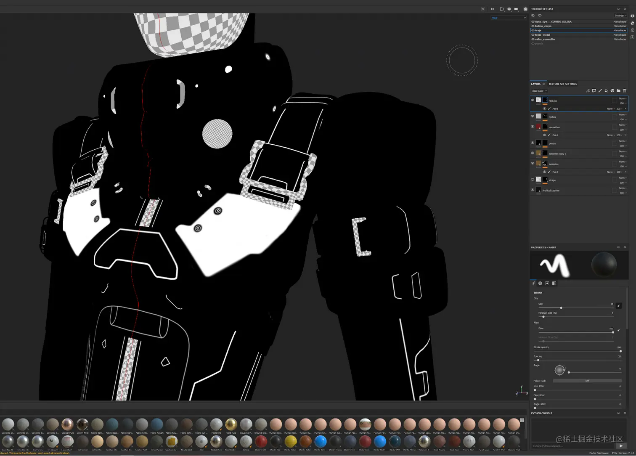This screenshot has width=636, height=456.
Task: Remove the Paint effect under relevos layer
Action: [625, 109]
